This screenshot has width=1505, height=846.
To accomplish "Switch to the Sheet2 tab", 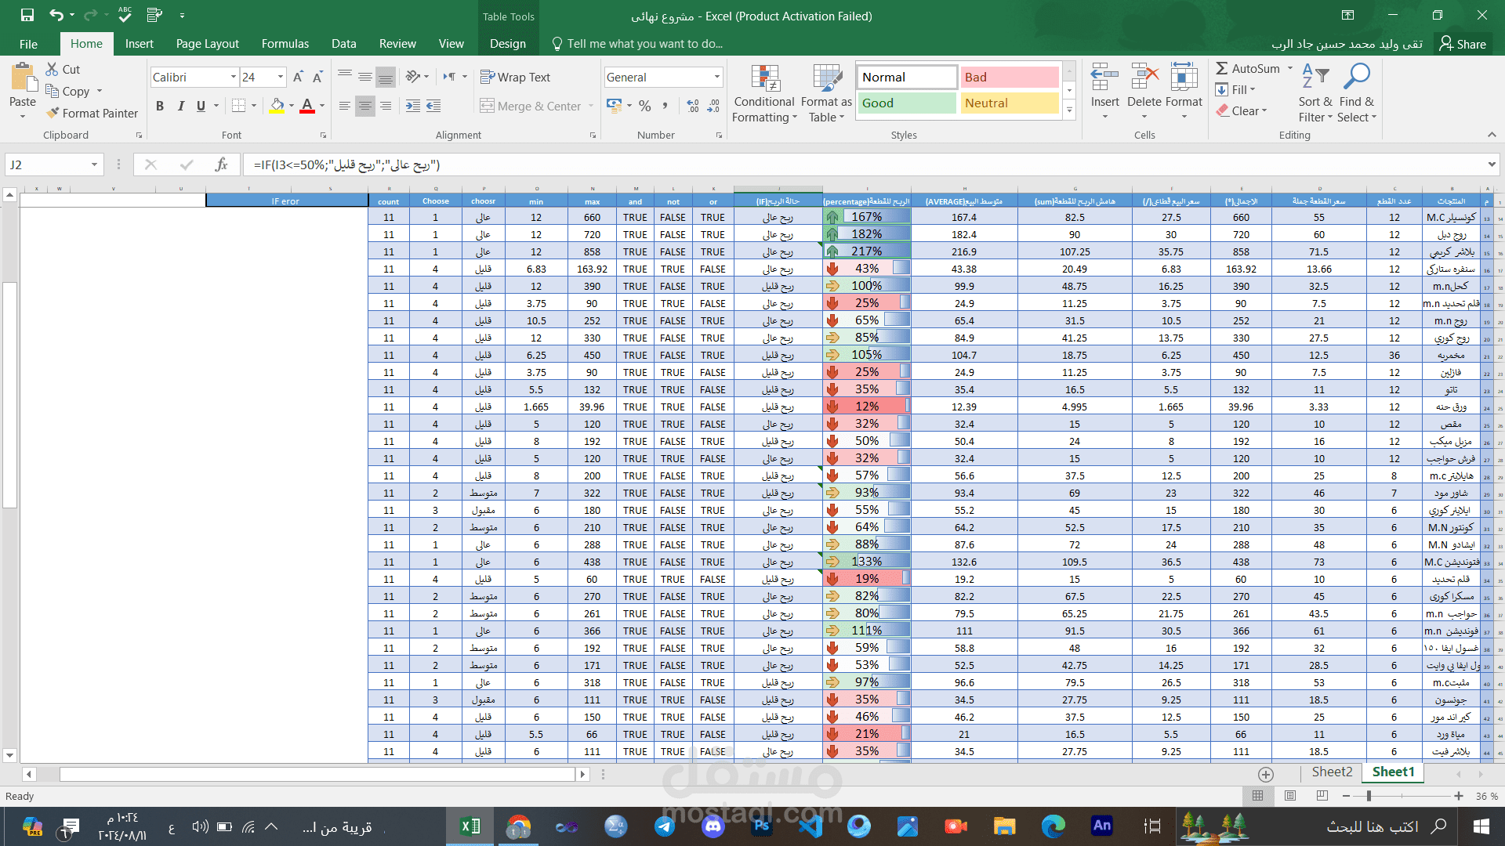I will pyautogui.click(x=1332, y=772).
